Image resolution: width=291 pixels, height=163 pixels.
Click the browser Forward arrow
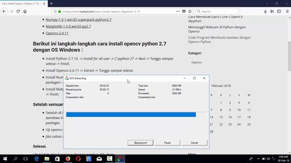coord(11,11)
